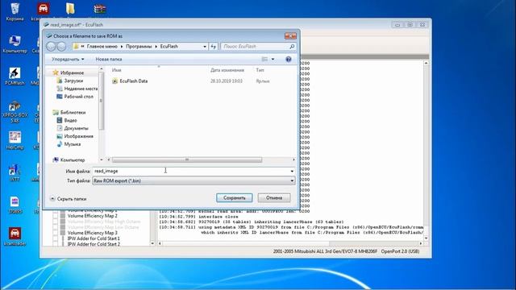The image size is (516, 290).
Task: Click the Forward arrow in save dialog
Action: click(61, 47)
